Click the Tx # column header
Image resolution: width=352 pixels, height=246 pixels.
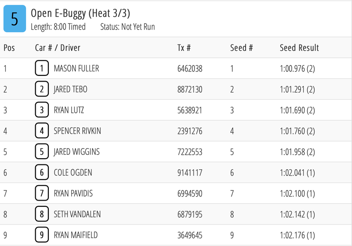(184, 48)
